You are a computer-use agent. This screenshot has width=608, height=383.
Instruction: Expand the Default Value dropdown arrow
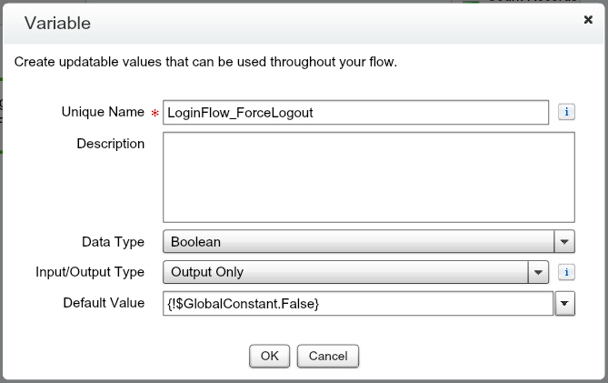click(x=564, y=303)
